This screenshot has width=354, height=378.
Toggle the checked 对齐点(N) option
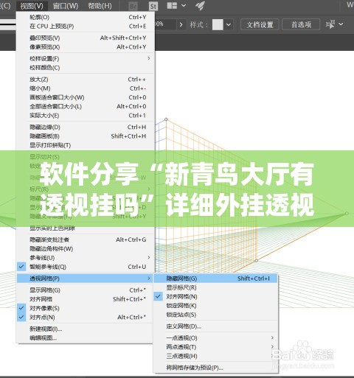pyautogui.click(x=86, y=317)
